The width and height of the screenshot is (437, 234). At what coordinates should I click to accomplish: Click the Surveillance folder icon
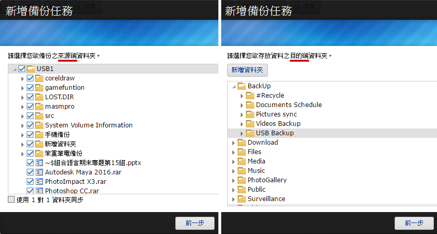point(242,199)
